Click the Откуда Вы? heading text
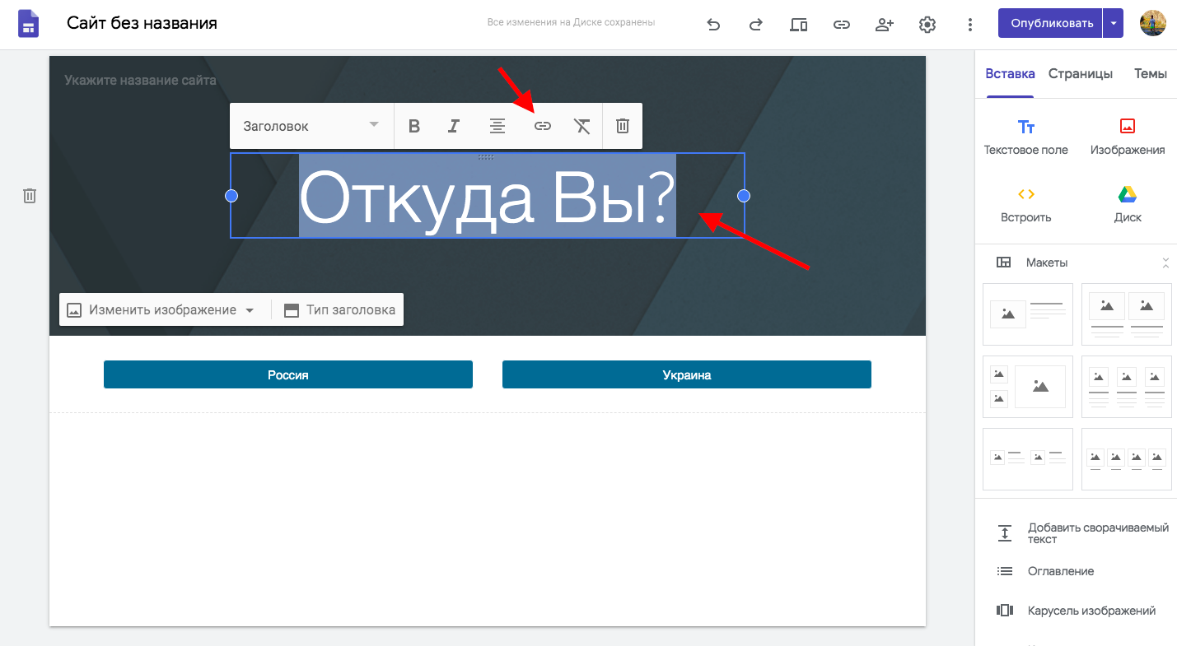1177x646 pixels. pos(487,198)
